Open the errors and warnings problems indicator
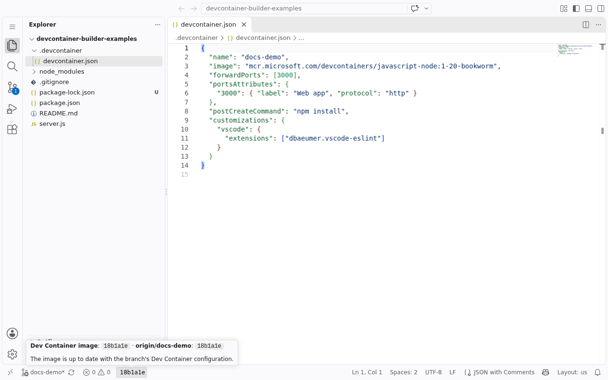The height and width of the screenshot is (380, 608). click(x=97, y=372)
